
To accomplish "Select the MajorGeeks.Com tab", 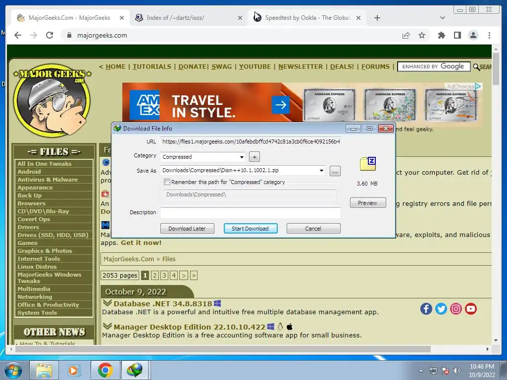I will 70,18.
